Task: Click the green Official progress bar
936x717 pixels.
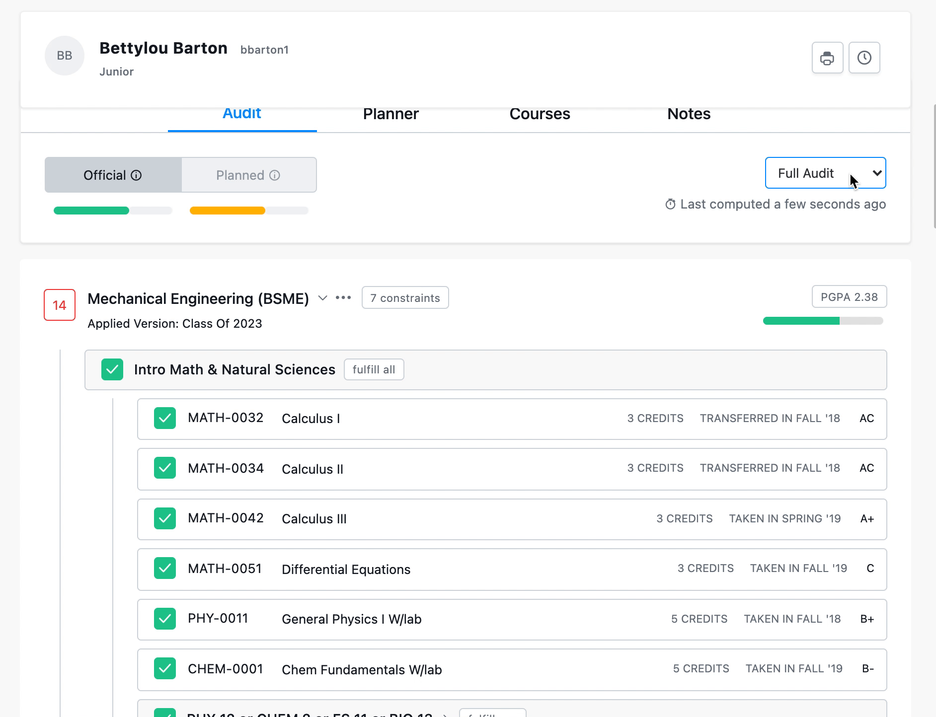Action: 113,211
